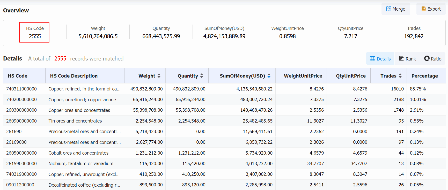Select HS code 740311000000
This screenshot has height=190, width=448.
pyautogui.click(x=21, y=89)
